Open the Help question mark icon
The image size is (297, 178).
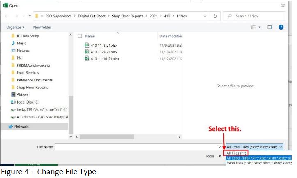(281, 27)
